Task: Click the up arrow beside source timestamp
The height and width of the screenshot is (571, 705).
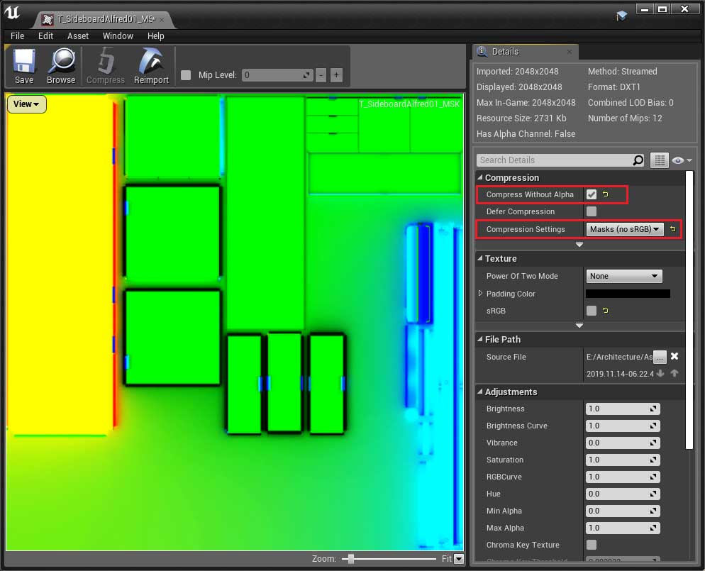Action: [675, 373]
